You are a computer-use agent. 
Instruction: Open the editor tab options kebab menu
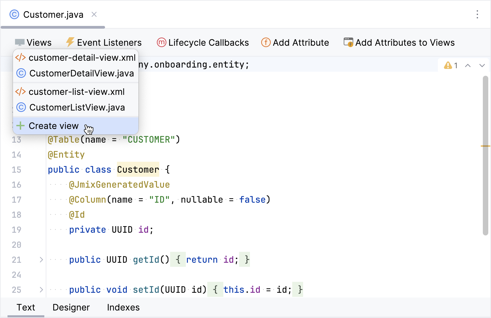(477, 14)
